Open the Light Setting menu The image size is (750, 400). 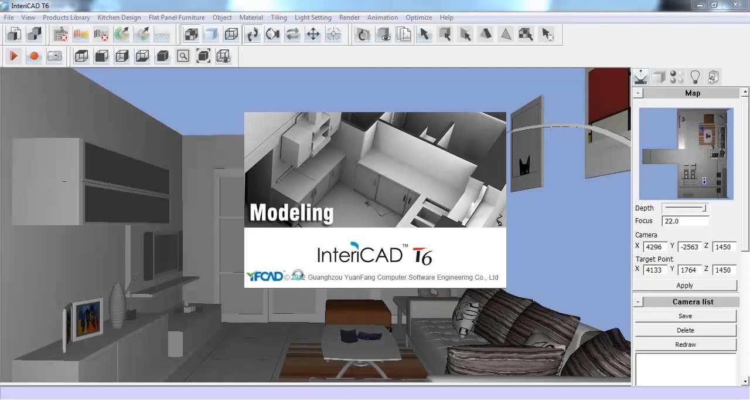coord(313,18)
